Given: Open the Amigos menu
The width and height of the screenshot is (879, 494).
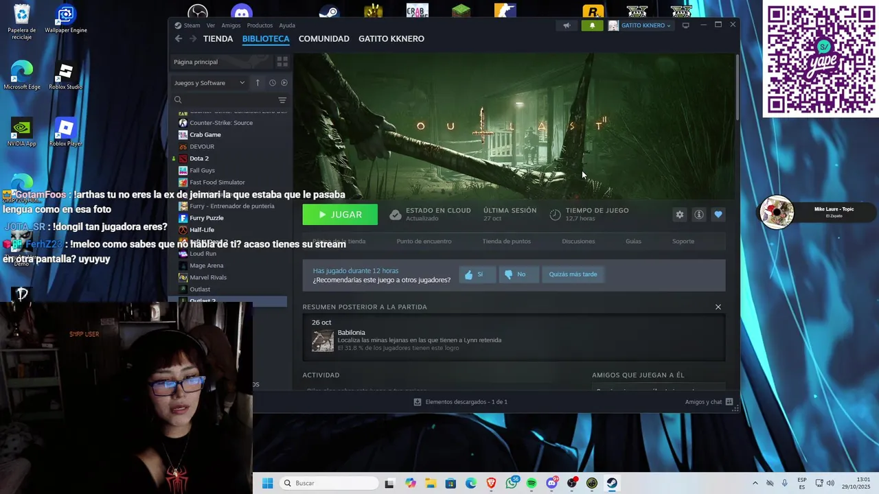Looking at the screenshot, I should (x=231, y=25).
